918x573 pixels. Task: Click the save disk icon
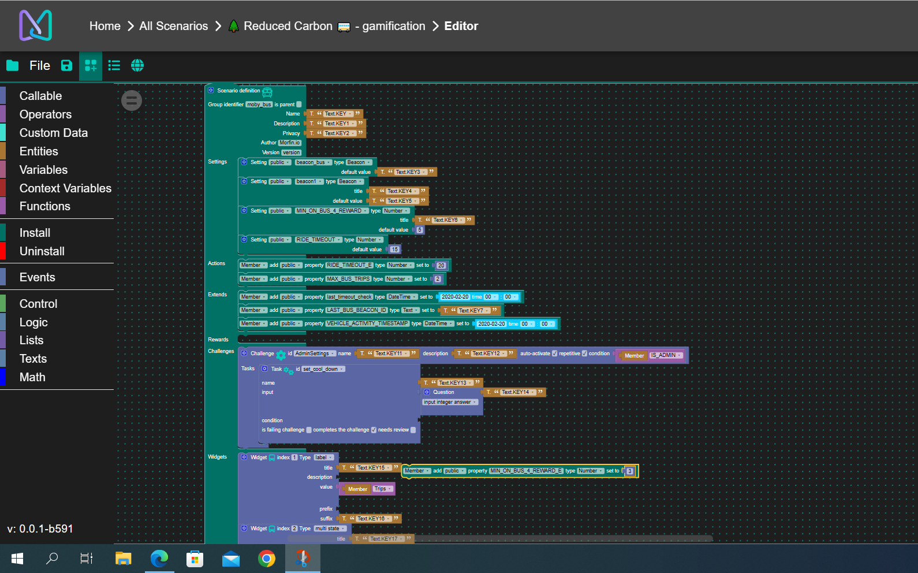pos(67,65)
